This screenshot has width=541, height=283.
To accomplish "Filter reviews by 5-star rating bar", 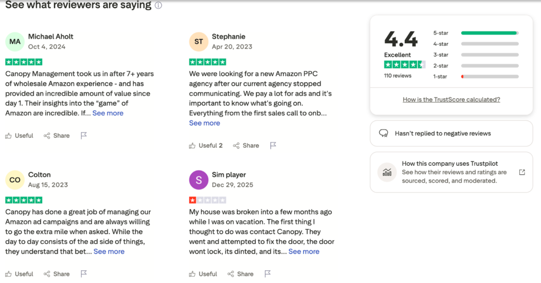I will click(489, 33).
